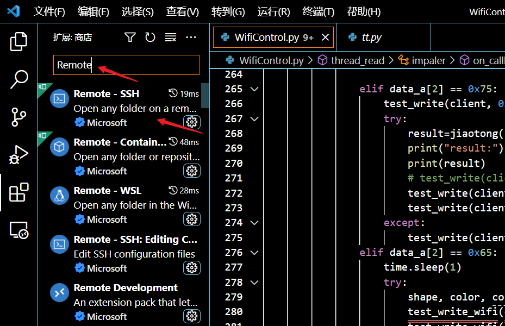Refresh the extensions list
Screen dimensions: 505x326
tap(150, 37)
